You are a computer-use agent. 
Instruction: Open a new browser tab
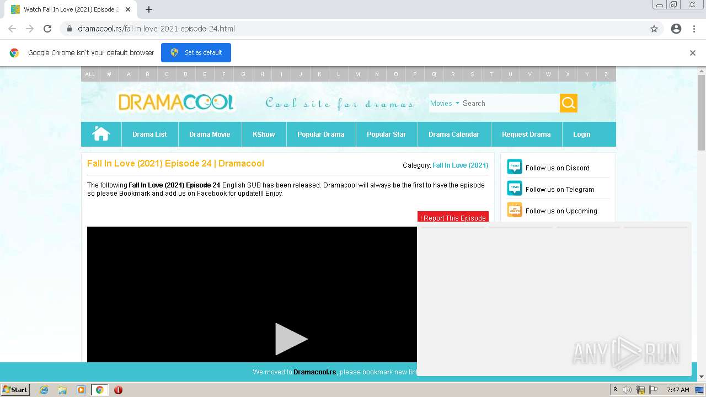pyautogui.click(x=148, y=9)
